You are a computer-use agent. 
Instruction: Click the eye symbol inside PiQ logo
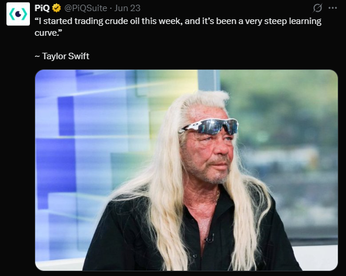point(18,14)
